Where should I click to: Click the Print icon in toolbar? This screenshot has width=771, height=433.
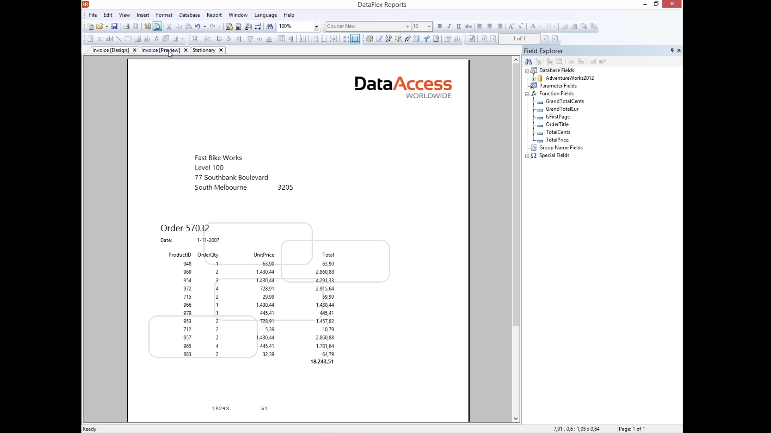(x=126, y=26)
